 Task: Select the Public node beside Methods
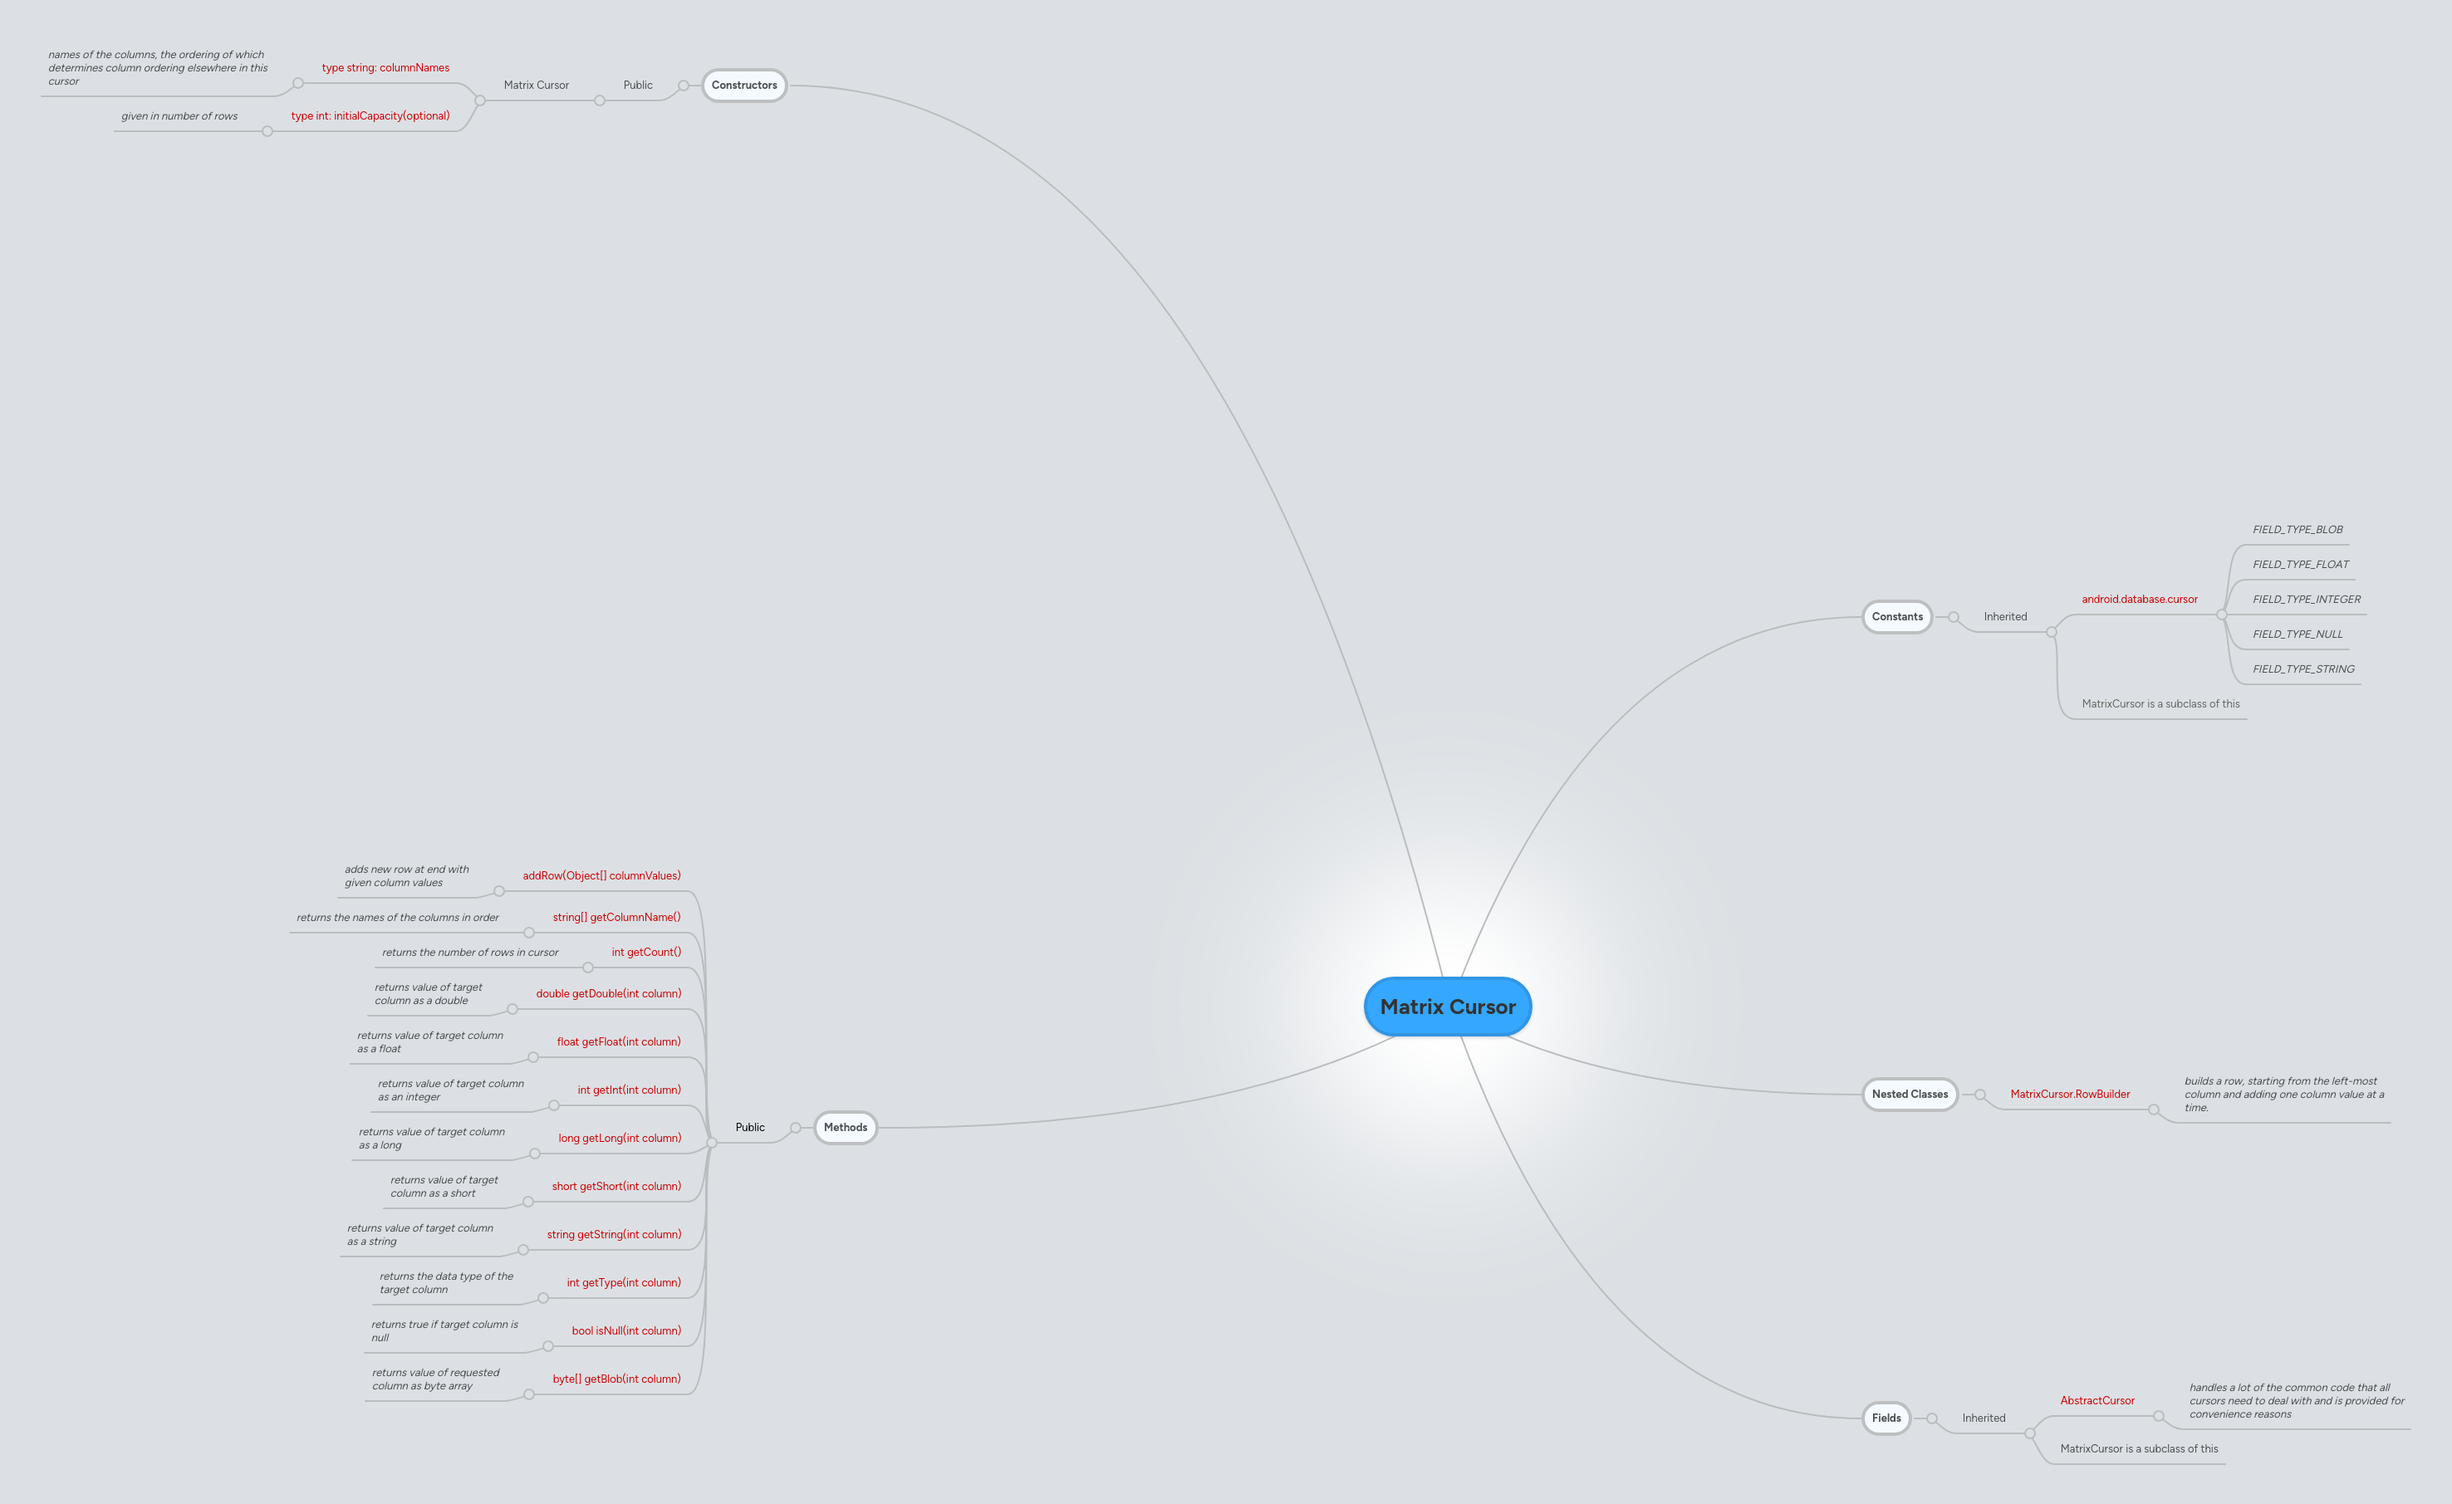[748, 1127]
